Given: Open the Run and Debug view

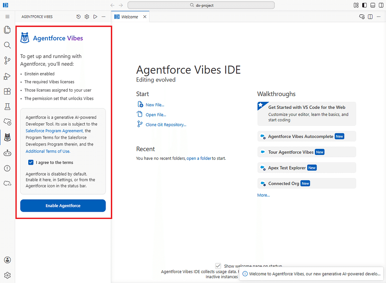Looking at the screenshot, I should [8, 76].
